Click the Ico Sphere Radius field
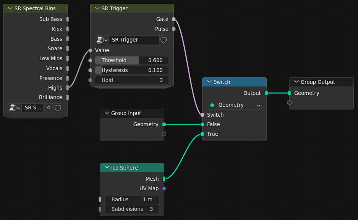Screen dimensions: 358x220 click(x=132, y=199)
